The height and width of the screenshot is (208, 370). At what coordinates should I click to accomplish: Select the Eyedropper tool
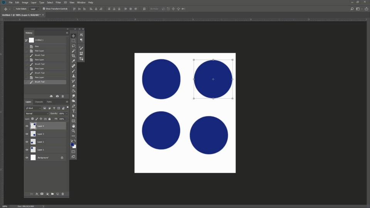73,61
